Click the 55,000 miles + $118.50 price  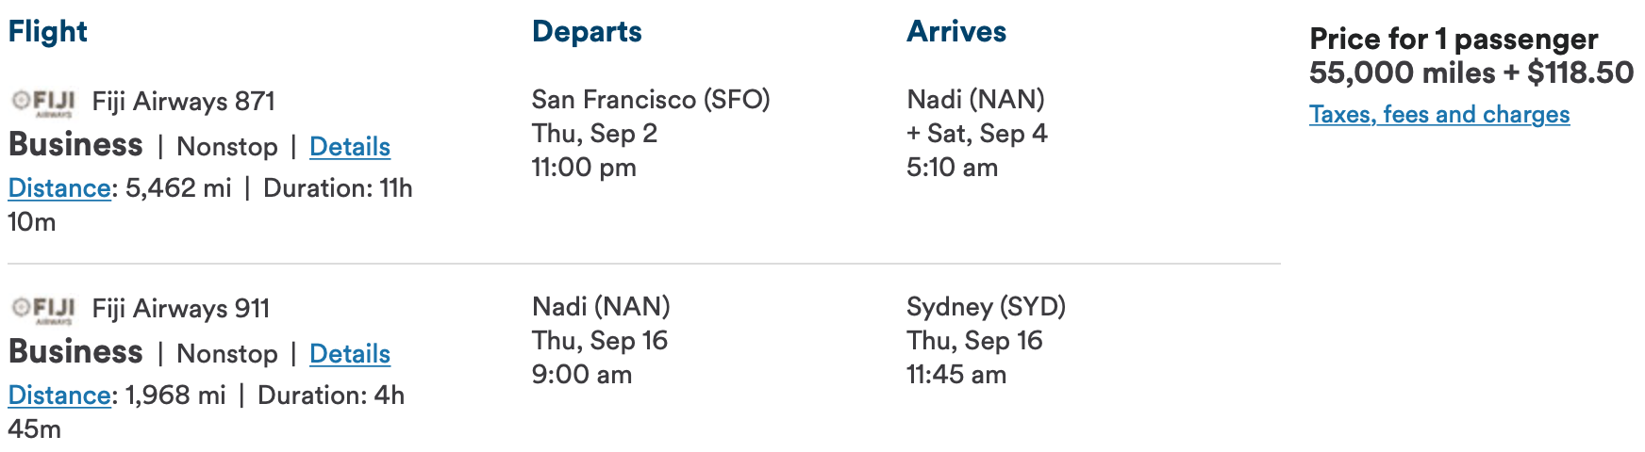point(1471,73)
